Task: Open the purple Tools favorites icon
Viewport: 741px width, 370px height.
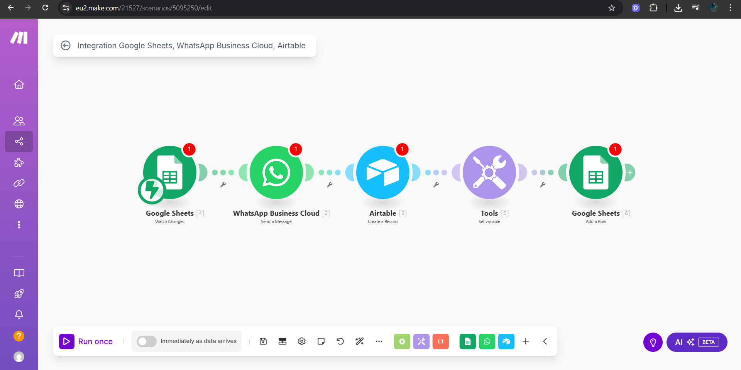Action: pyautogui.click(x=421, y=341)
